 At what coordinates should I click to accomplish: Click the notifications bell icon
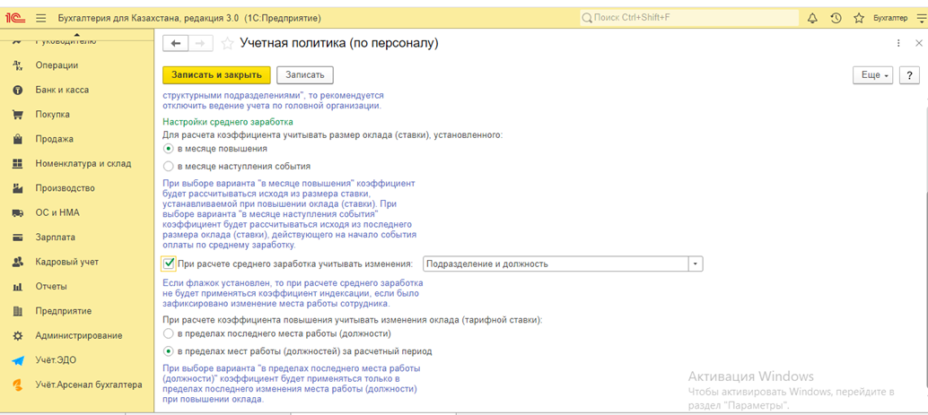click(x=812, y=18)
